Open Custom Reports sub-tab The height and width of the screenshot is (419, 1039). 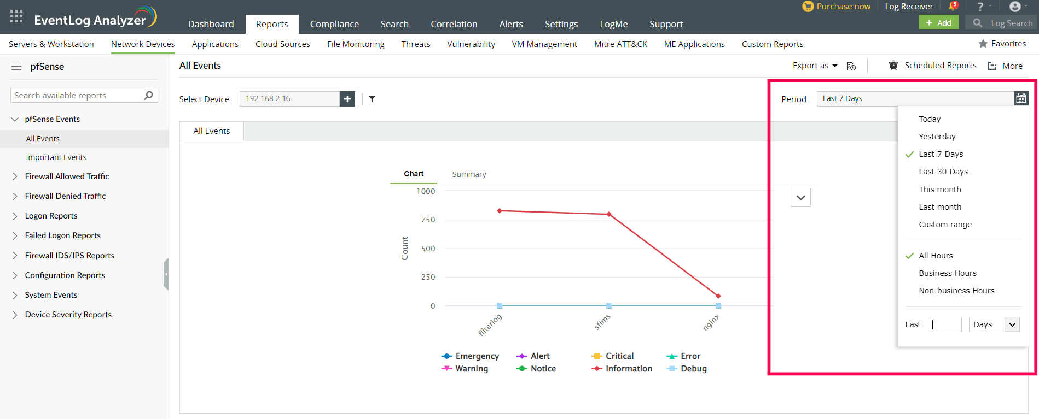(773, 44)
